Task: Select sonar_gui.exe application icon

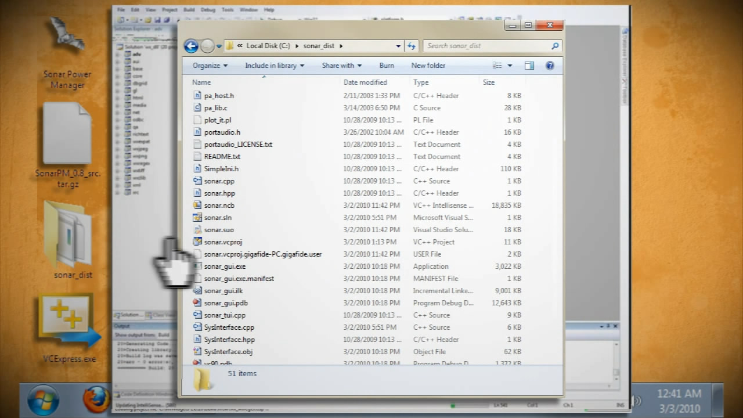Action: point(197,266)
